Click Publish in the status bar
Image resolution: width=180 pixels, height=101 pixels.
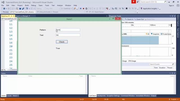tap(174, 99)
